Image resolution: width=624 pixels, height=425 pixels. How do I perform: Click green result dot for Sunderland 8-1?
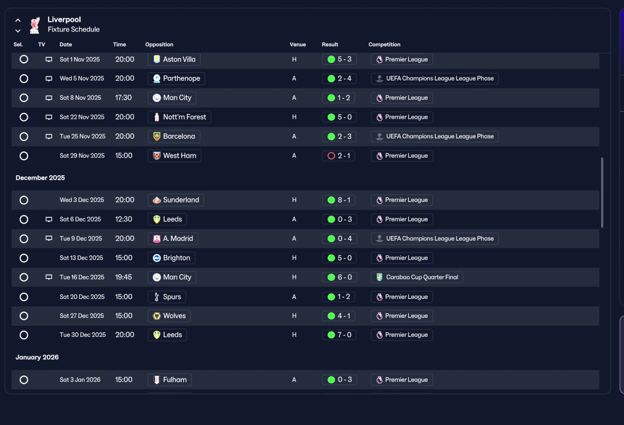click(331, 200)
